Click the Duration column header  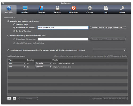click(31, 60)
